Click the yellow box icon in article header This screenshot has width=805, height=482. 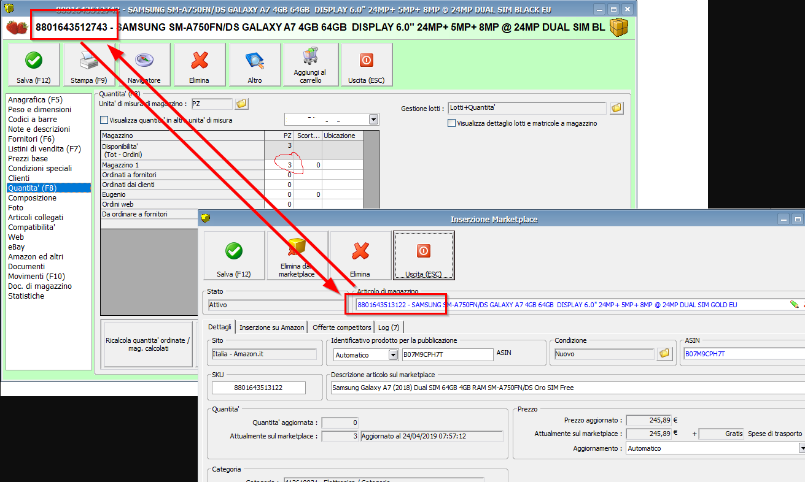(619, 28)
